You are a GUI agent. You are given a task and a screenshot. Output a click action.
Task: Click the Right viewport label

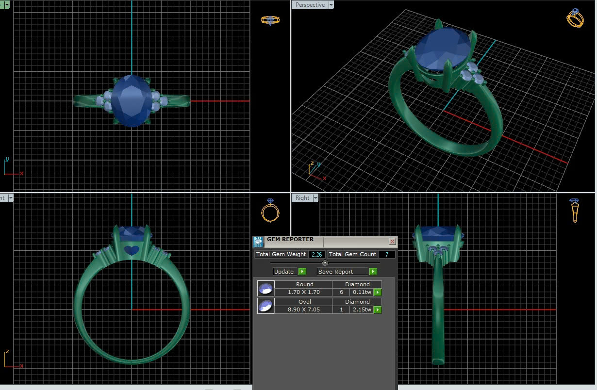point(302,198)
